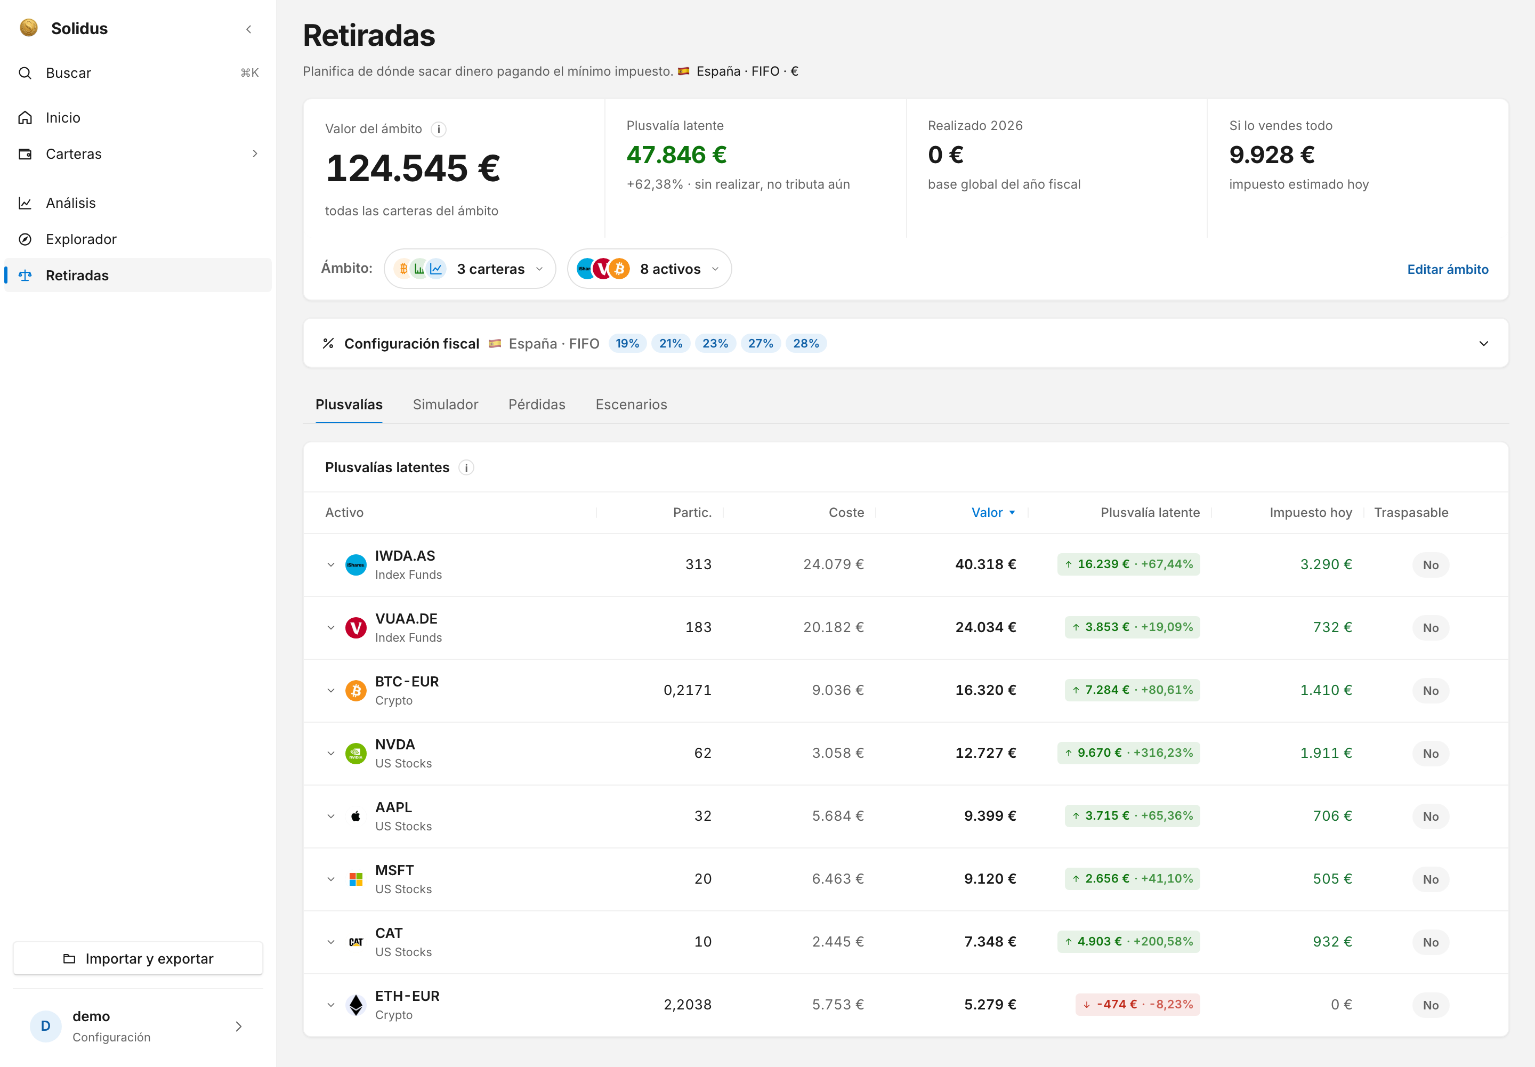Click the Apple logo in AAPL row

pyautogui.click(x=356, y=817)
